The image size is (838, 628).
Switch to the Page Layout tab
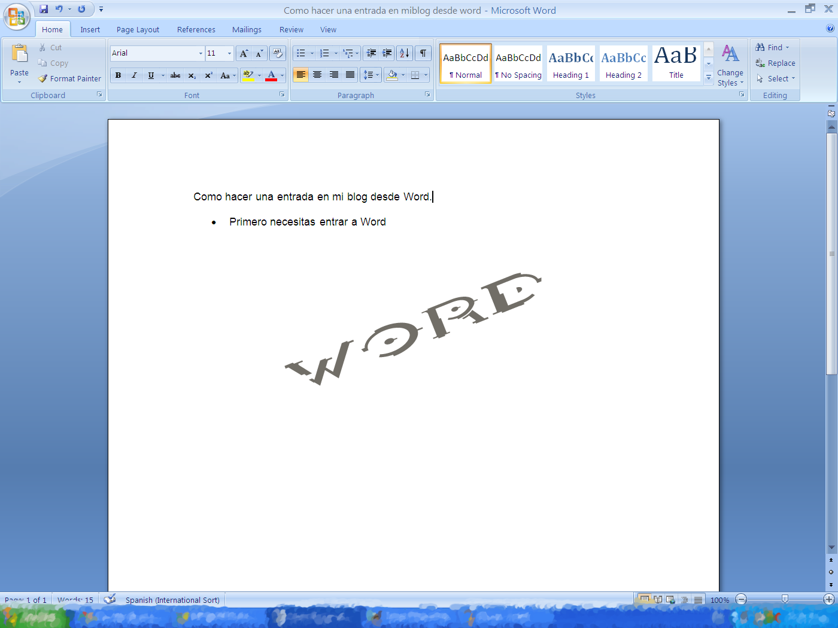[x=138, y=29]
